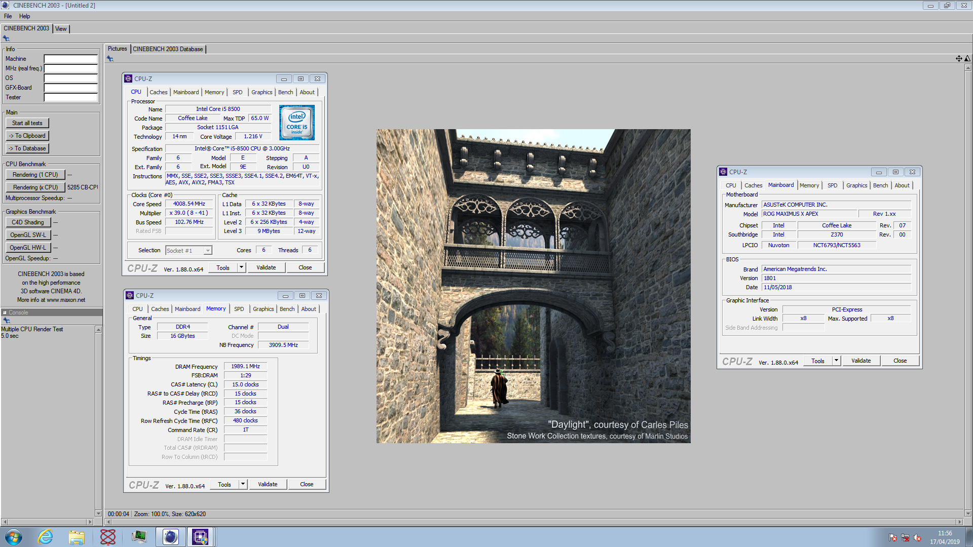
Task: Open the Help menu
Action: pos(24,16)
